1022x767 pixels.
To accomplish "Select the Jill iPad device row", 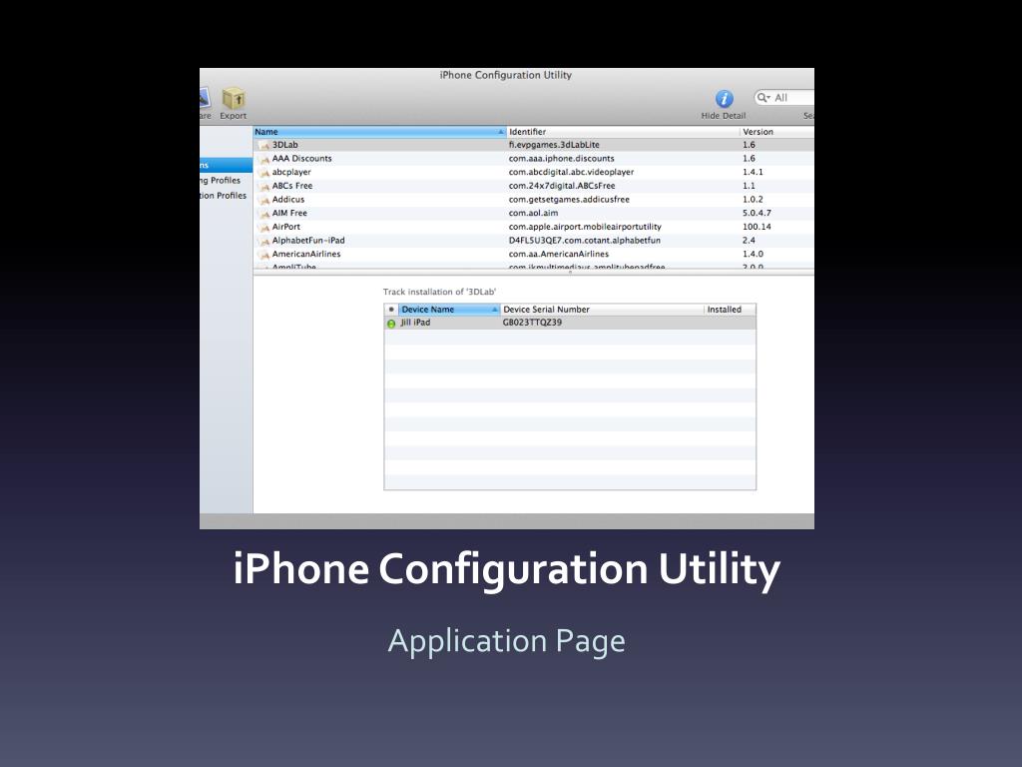I will [570, 323].
